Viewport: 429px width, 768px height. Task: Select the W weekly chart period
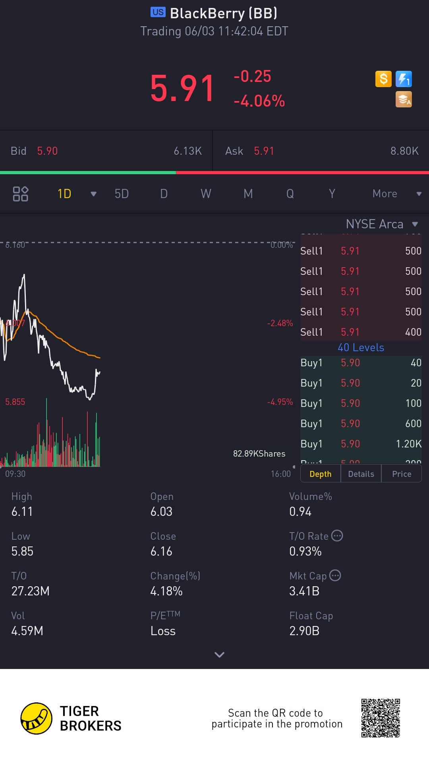pos(206,194)
